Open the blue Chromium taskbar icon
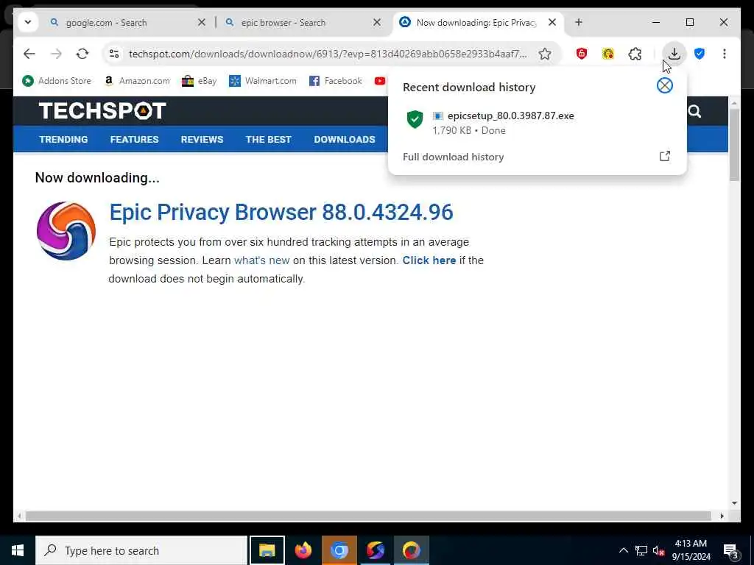754x565 pixels. [339, 550]
